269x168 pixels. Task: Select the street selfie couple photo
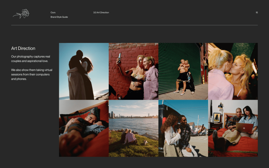[183, 128]
